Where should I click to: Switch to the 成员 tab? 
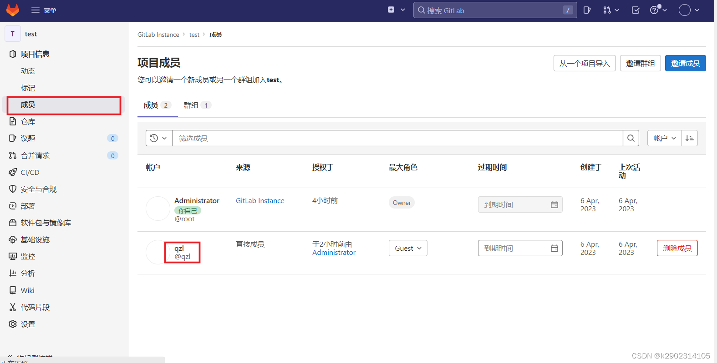coord(158,105)
